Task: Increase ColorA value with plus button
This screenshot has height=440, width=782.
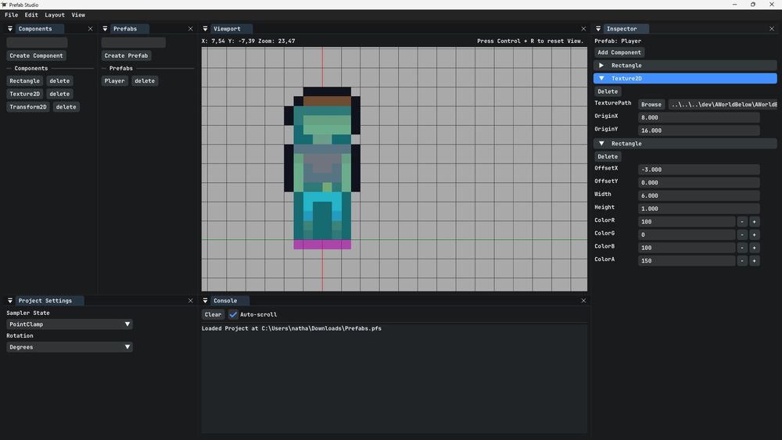Action: (755, 260)
